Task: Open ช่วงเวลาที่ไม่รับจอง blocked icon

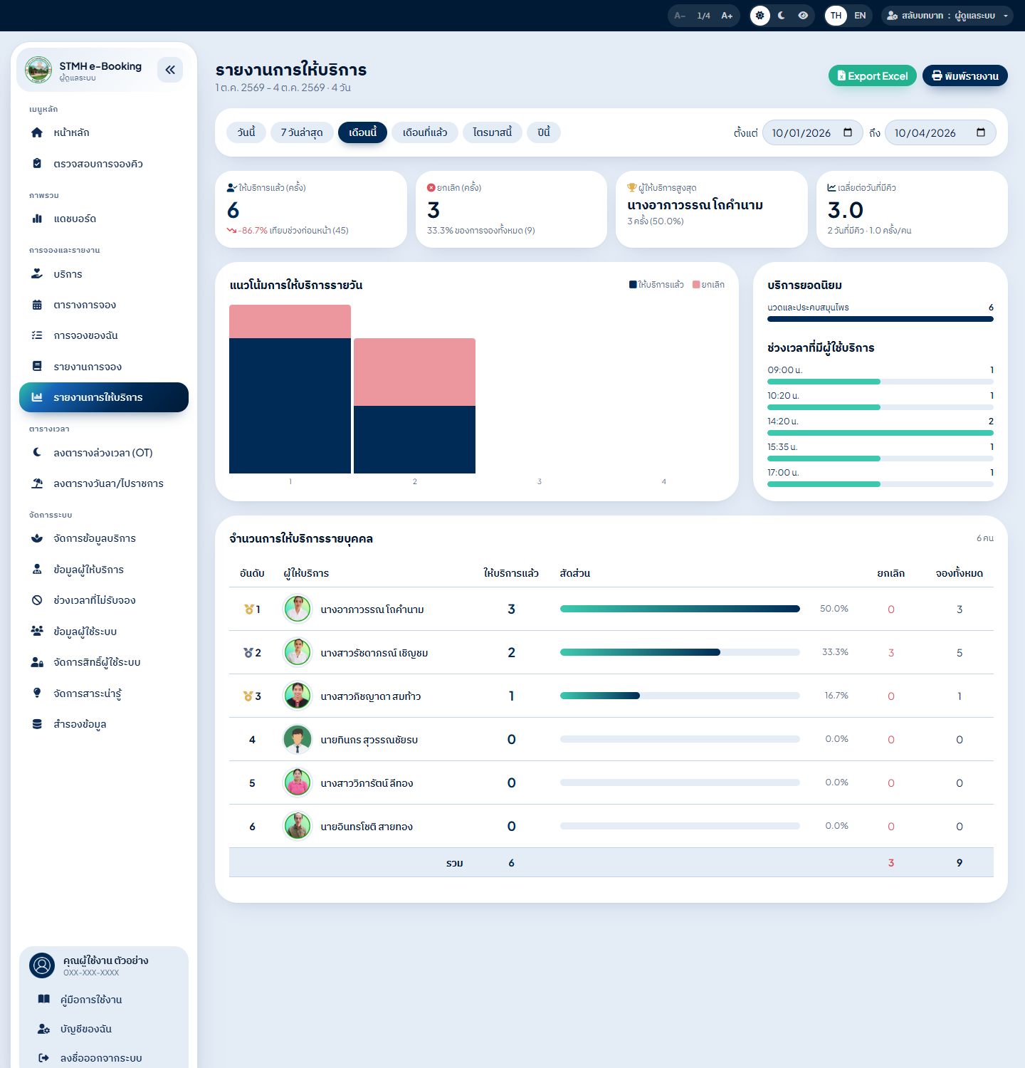Action: point(37,600)
